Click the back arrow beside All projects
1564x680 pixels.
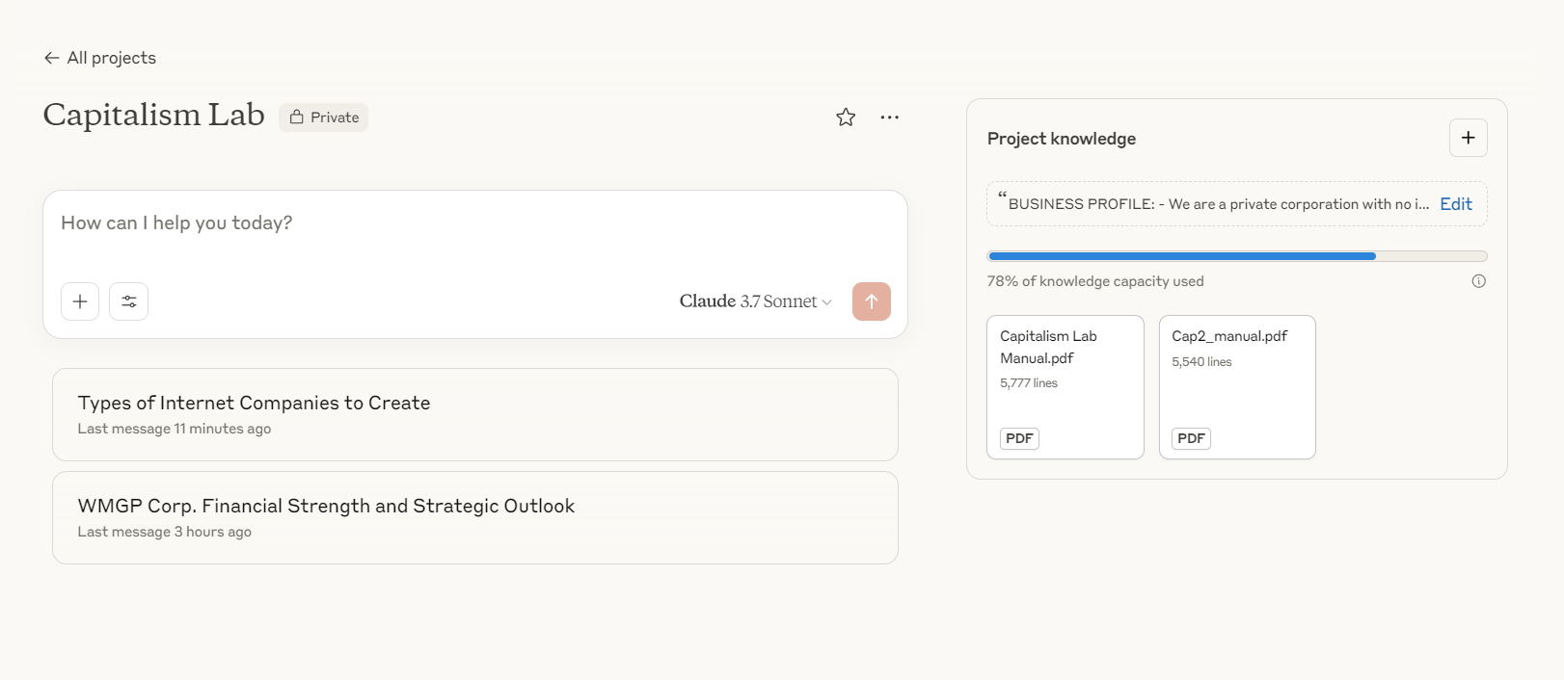click(x=52, y=58)
